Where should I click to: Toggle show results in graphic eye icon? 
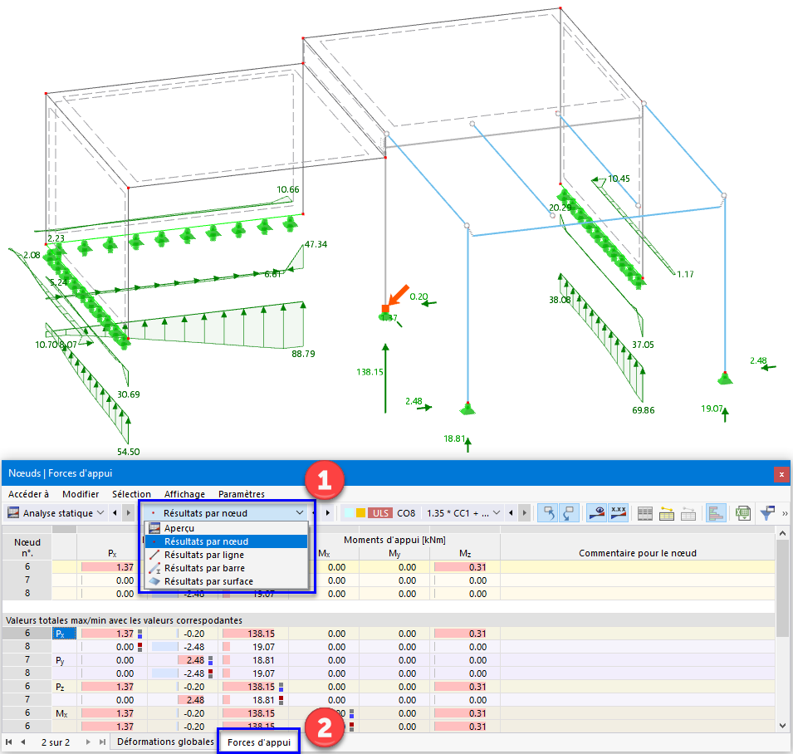click(x=597, y=513)
